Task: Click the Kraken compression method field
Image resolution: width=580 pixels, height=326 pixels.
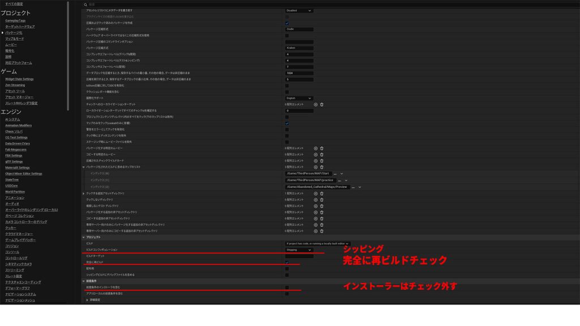Action: tap(299, 48)
